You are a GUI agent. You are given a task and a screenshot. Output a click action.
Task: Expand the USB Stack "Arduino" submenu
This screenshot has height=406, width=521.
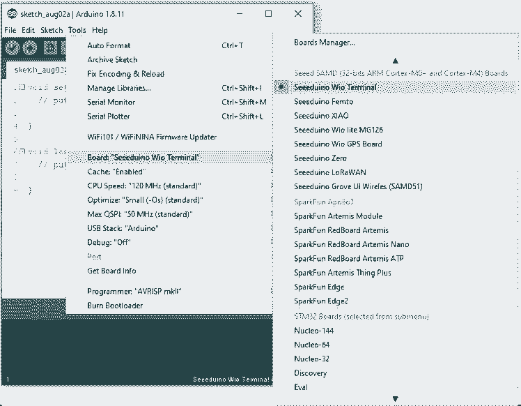[x=169, y=228]
